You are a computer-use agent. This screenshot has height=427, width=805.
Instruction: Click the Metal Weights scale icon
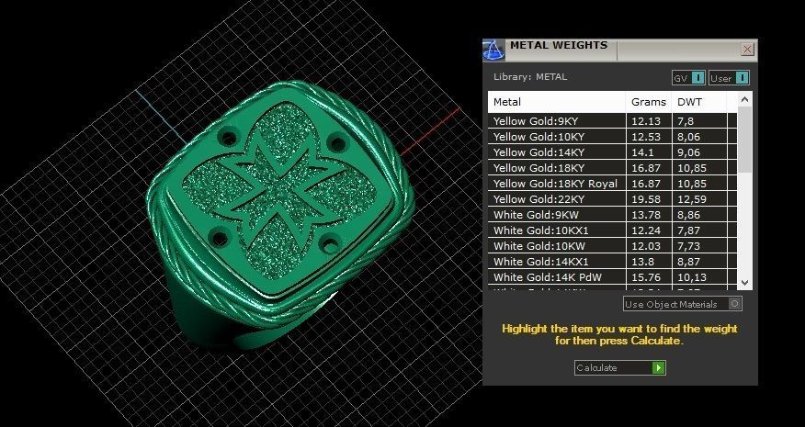[x=493, y=50]
